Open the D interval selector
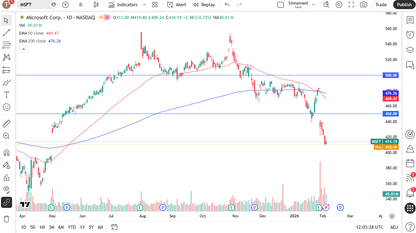416x233 pixels. [81, 5]
